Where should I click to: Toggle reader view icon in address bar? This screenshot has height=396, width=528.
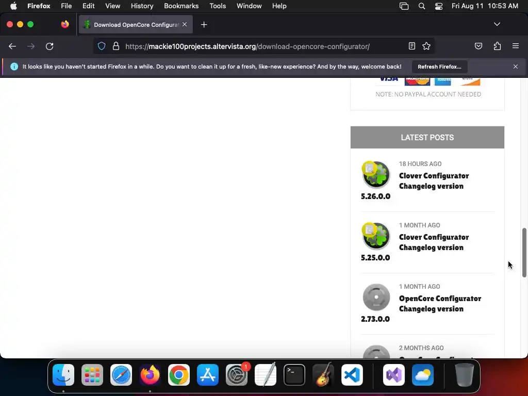point(412,46)
